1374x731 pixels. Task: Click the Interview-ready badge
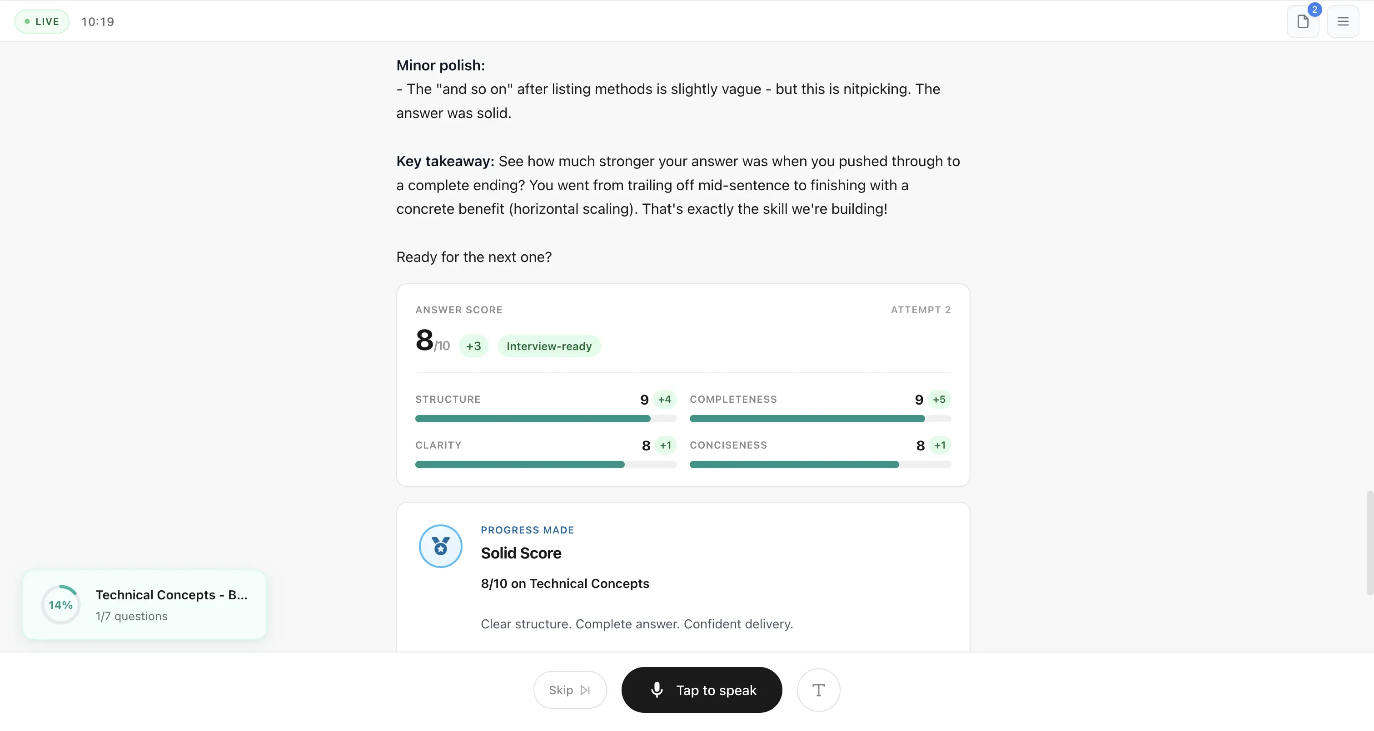point(549,346)
